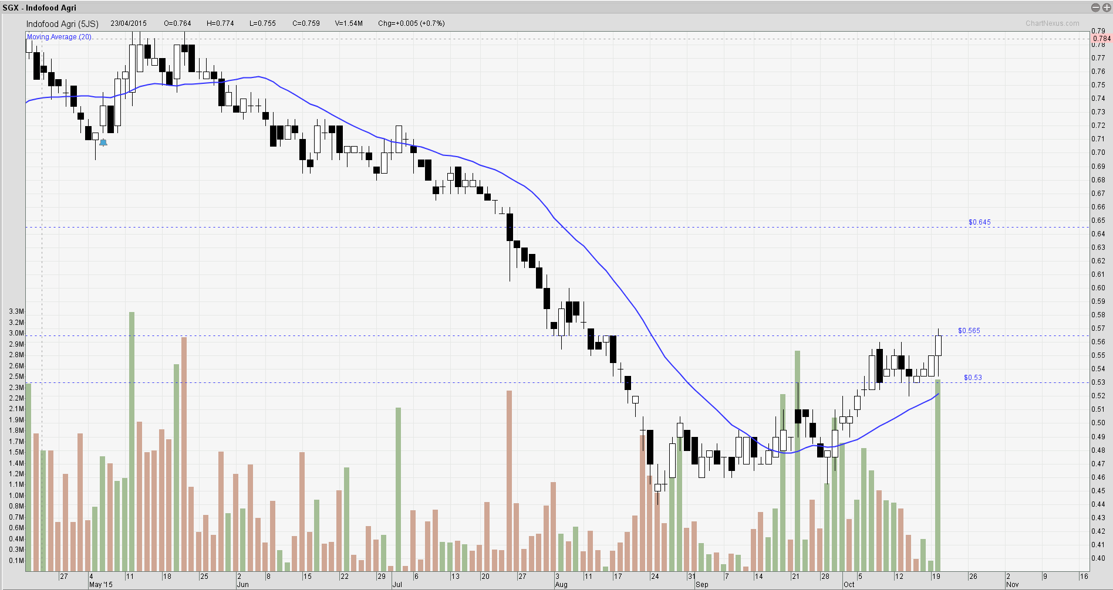Select the $0.565 resistance line label
The height and width of the screenshot is (590, 1113).
(969, 331)
